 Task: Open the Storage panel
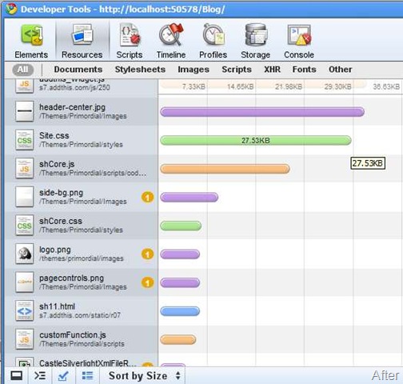tap(255, 41)
